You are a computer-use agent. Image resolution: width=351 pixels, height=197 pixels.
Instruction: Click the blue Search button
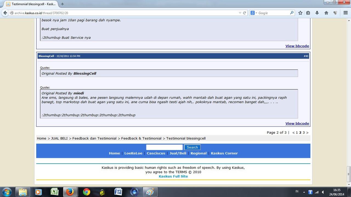(192, 147)
